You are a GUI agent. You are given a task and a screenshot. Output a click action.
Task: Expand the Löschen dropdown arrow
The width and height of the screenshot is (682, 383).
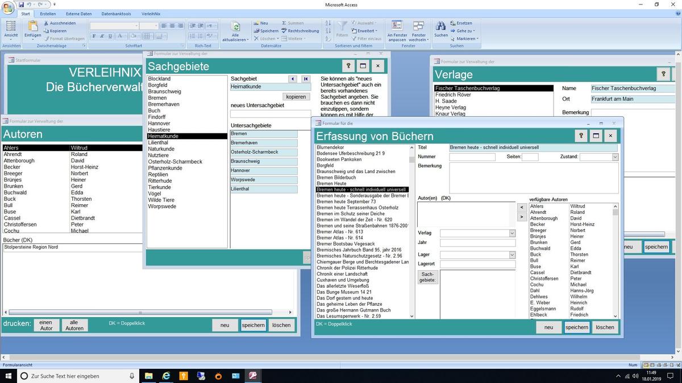[278, 39]
